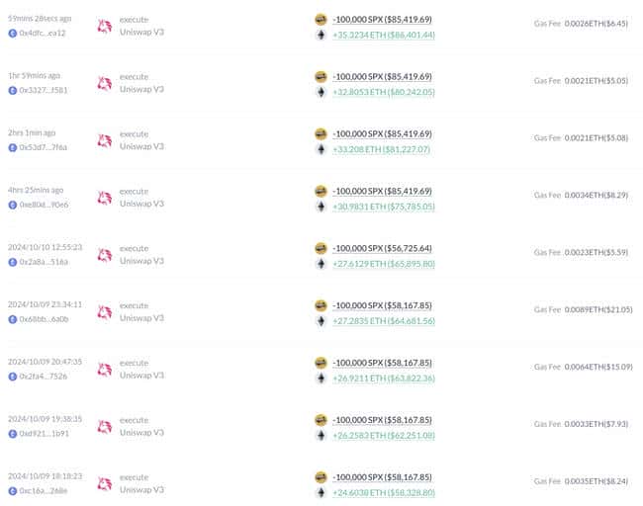Click the -100,000 SPX ($56,725.64) amount
Image resolution: width=643 pixels, height=506 pixels.
(382, 248)
